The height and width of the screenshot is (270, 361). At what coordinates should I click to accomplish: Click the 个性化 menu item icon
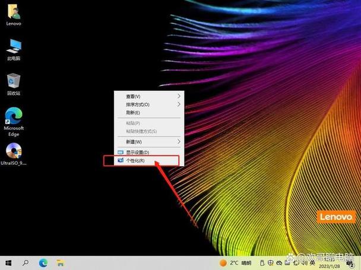pos(121,160)
